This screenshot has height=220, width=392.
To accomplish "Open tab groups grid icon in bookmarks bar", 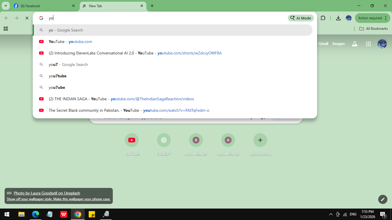I will pyautogui.click(x=6, y=29).
